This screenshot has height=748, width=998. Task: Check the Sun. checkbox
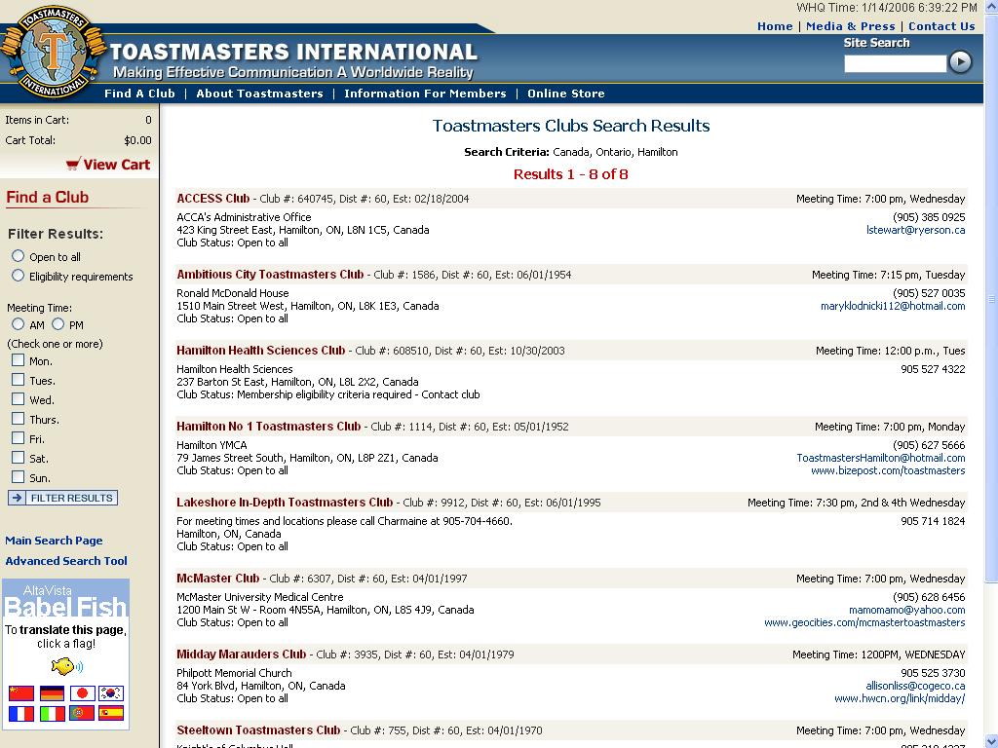18,477
